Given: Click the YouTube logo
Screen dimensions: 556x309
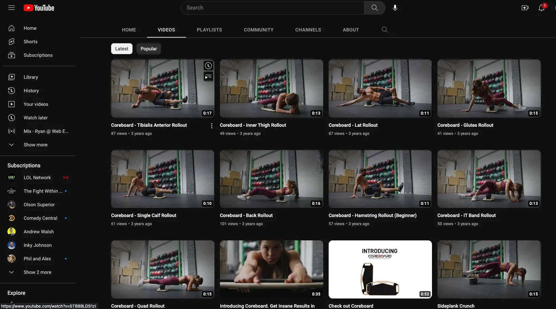Looking at the screenshot, I should pyautogui.click(x=39, y=8).
